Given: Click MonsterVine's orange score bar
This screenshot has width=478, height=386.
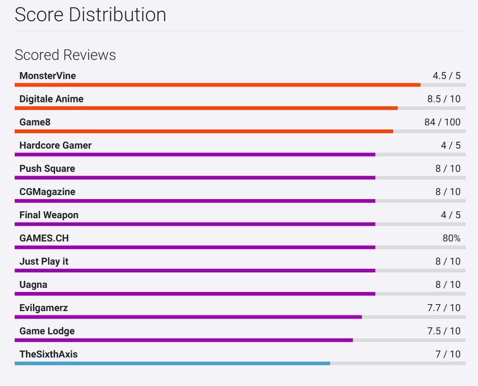Looking at the screenshot, I should click(217, 85).
